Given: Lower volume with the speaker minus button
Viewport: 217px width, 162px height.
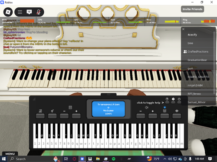Looking at the screenshot, I should pyautogui.click(x=141, y=116).
